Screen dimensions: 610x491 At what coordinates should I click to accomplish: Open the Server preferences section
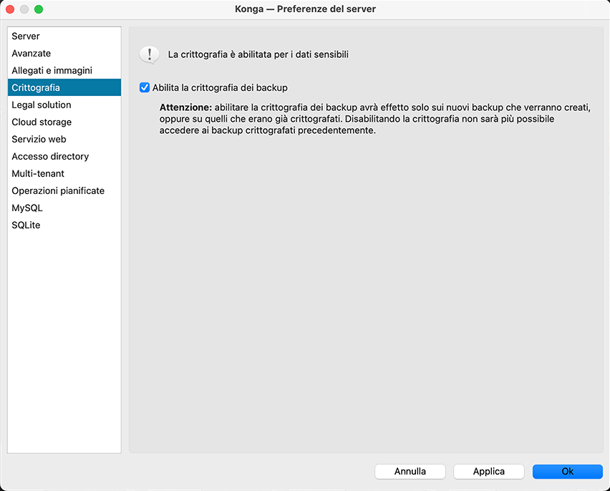pyautogui.click(x=26, y=36)
